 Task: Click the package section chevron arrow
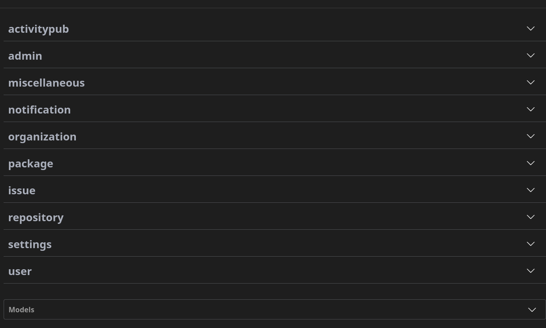[530, 163]
